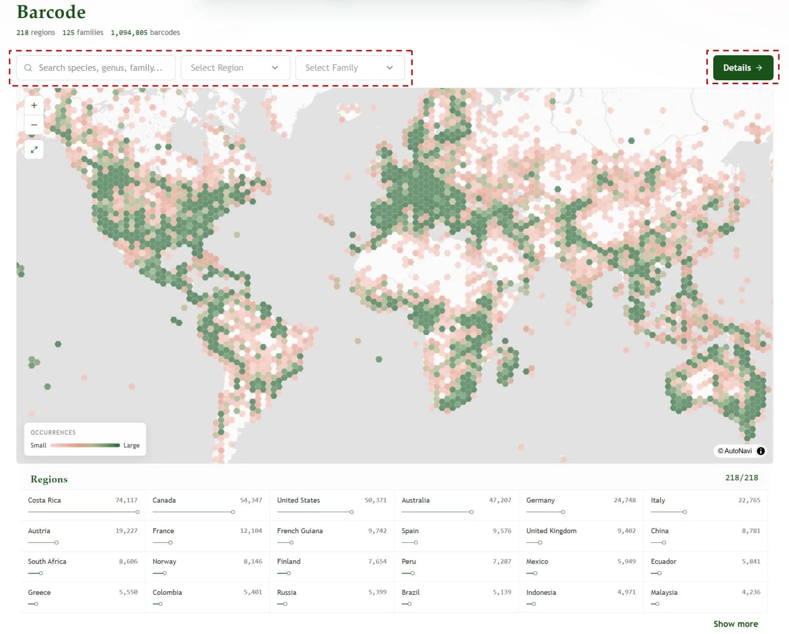This screenshot has width=789, height=634.
Task: Click the species search input field
Action: pyautogui.click(x=96, y=68)
